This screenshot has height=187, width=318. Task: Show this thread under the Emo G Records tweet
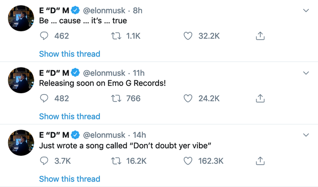70,116
